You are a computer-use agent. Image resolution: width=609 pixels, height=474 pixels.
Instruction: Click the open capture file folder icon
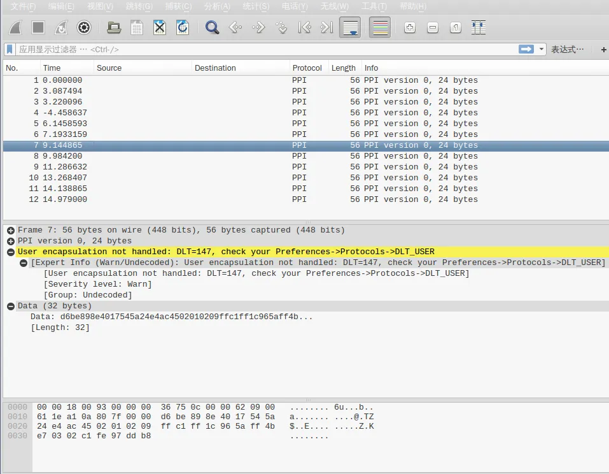pyautogui.click(x=114, y=27)
